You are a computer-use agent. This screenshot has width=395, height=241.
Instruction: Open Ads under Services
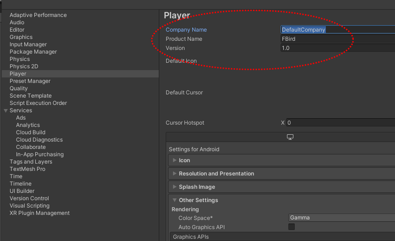pyautogui.click(x=21, y=118)
